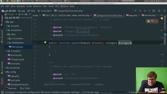Close the CategoriesController.php tab

click(x=123, y=15)
